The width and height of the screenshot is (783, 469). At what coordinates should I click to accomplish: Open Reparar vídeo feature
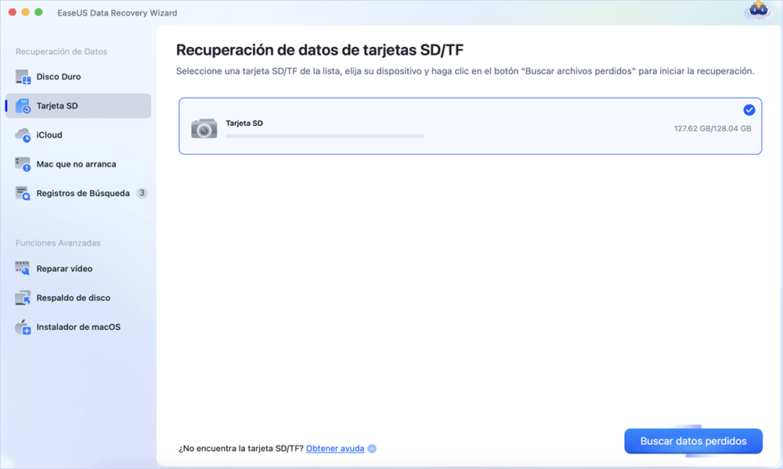coord(78,269)
